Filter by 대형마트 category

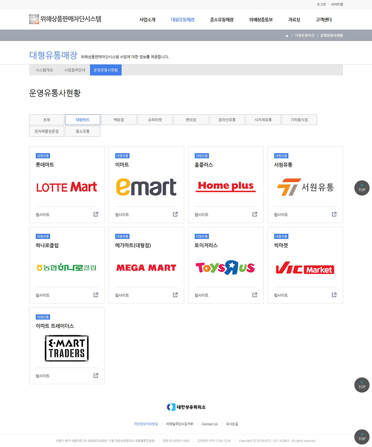[x=82, y=120]
